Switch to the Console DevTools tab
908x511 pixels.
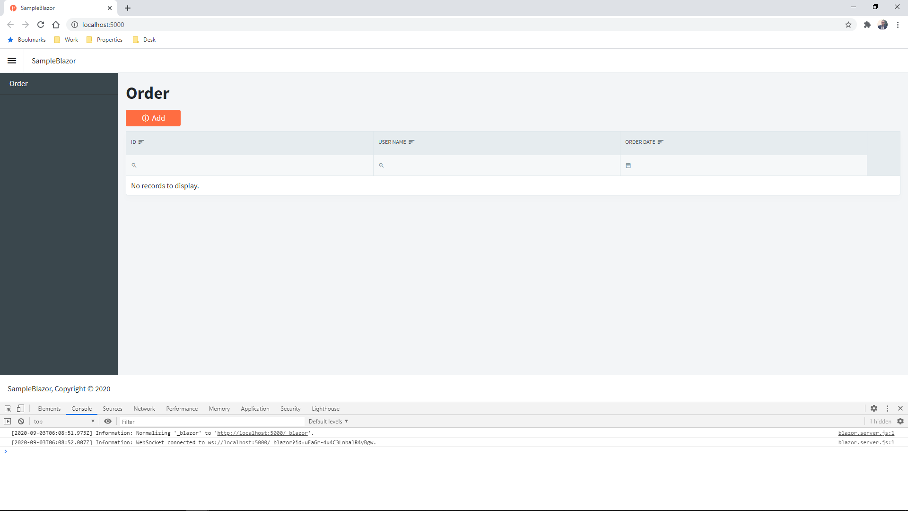(82, 409)
